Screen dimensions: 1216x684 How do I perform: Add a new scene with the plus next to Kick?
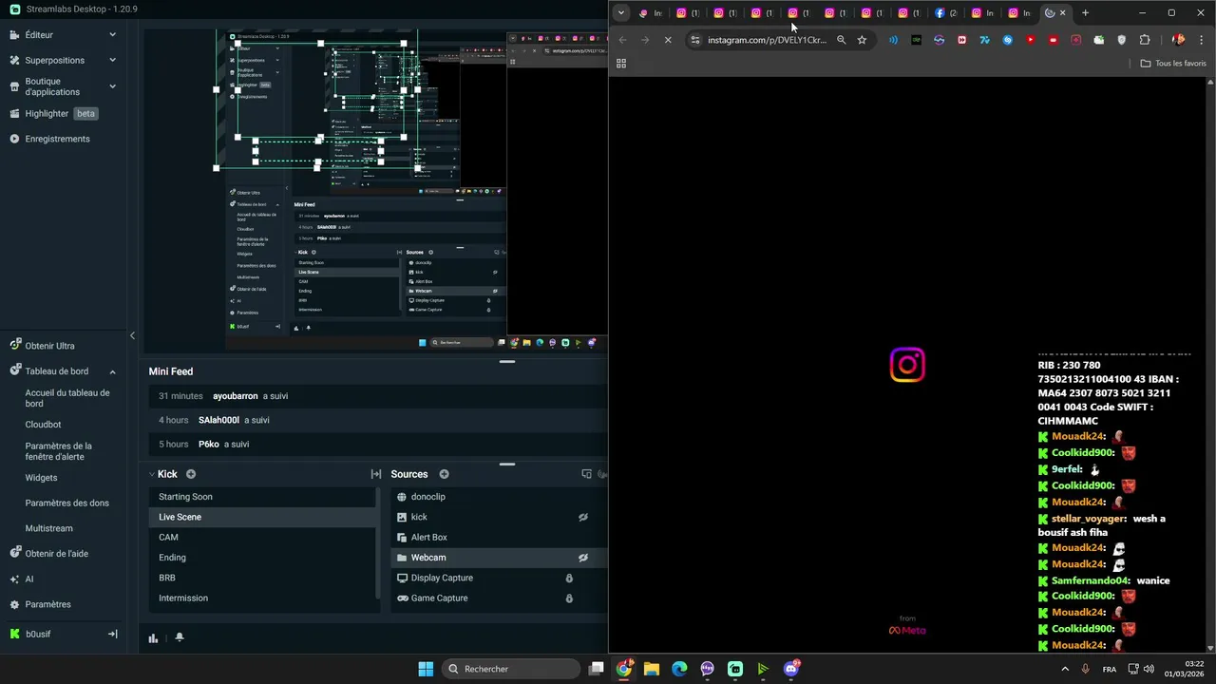pos(191,474)
